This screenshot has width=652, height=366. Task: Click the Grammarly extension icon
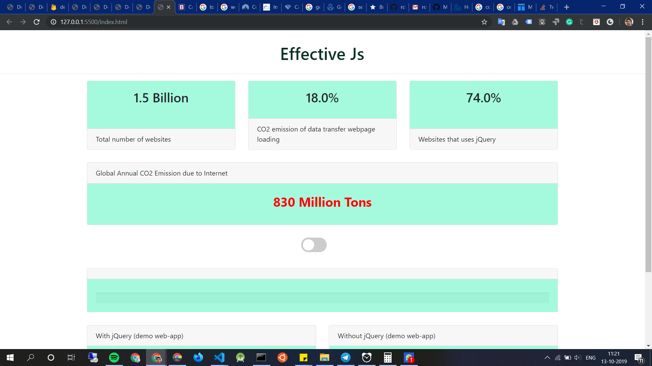[569, 22]
